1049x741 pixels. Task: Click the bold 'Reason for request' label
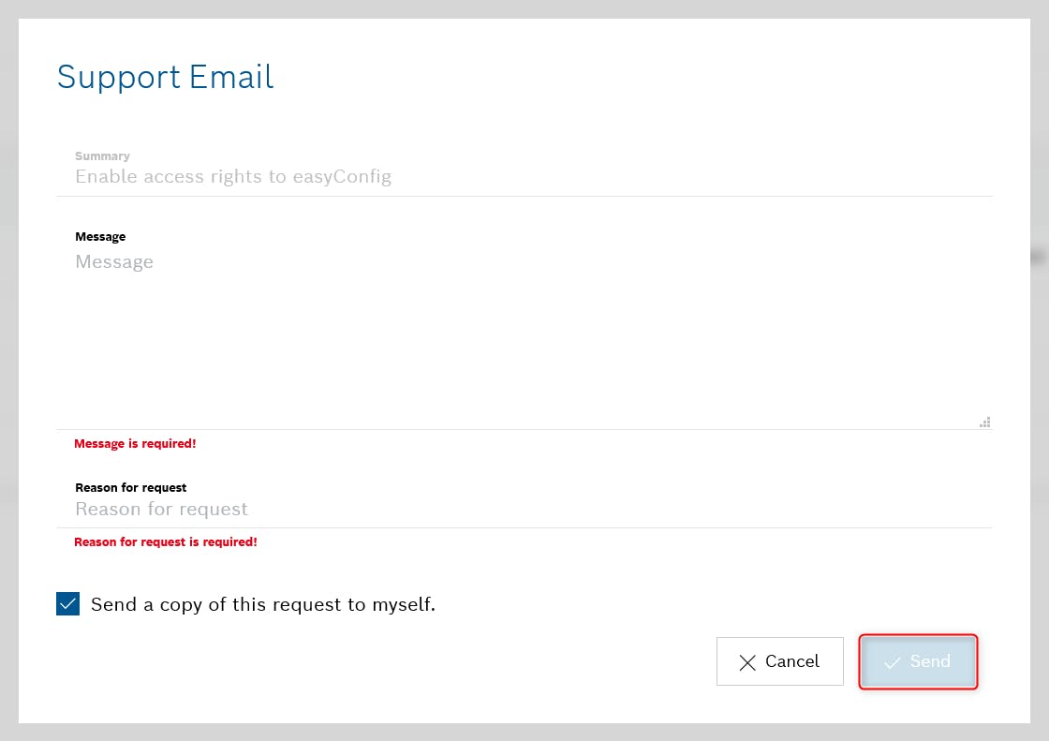point(130,487)
